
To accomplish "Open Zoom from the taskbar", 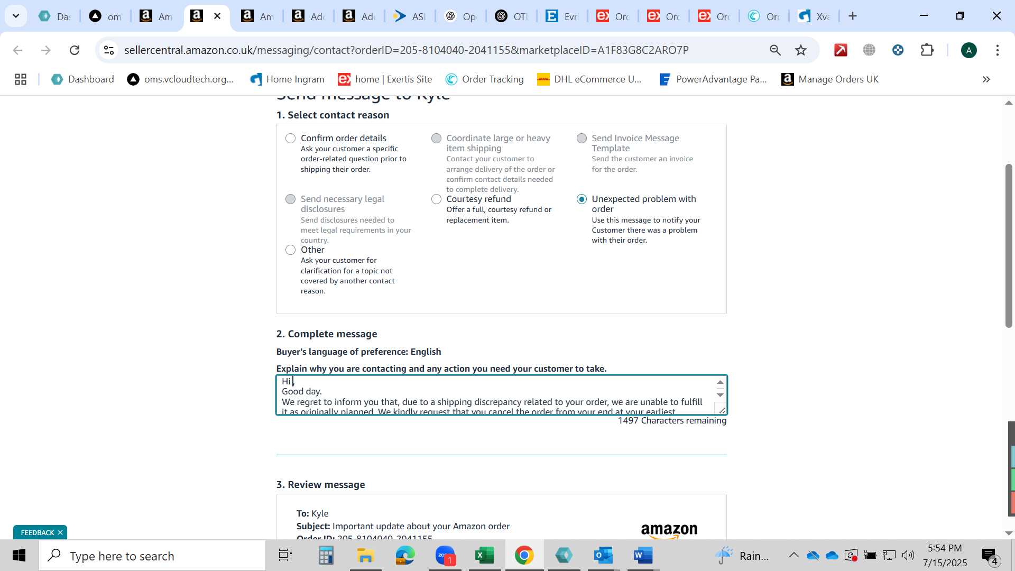I will pos(445,556).
